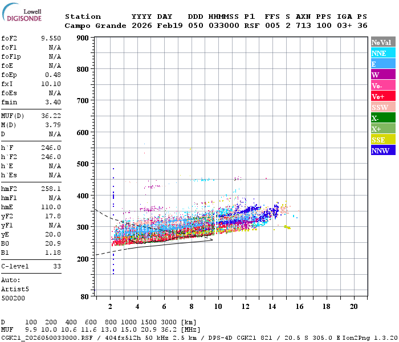399x342 pixels.
Task: Select the W purple legend swatch
Action: pyautogui.click(x=383, y=75)
